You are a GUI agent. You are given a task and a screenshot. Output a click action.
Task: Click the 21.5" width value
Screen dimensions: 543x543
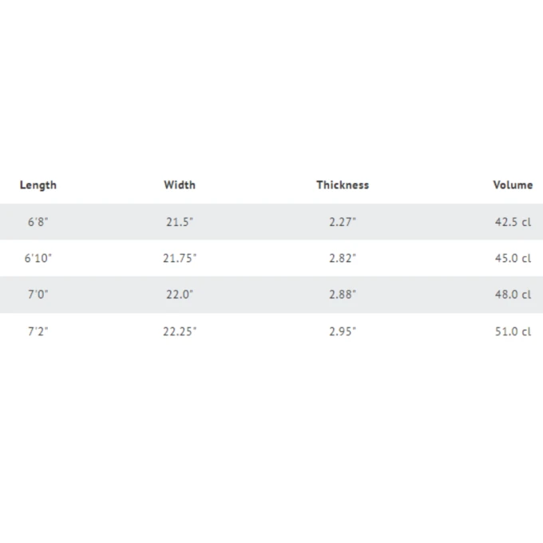click(x=180, y=222)
